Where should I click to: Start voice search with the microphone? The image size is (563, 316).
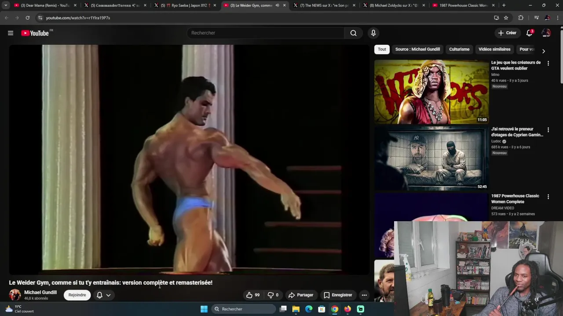click(373, 33)
